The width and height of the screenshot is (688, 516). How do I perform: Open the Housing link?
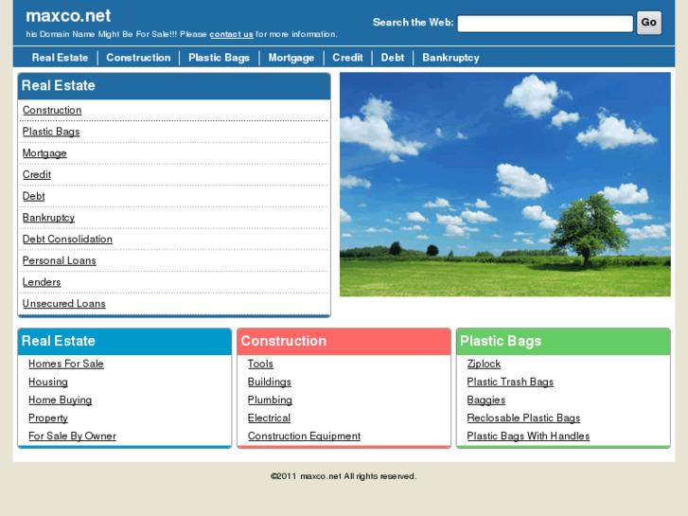pos(48,383)
